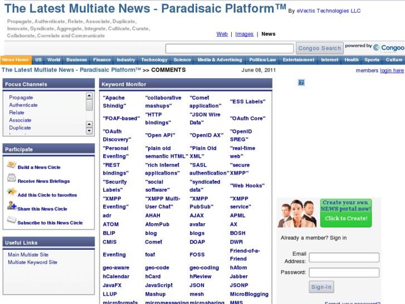405x304 pixels.
Task: Click the Paradisaic Platform breadcrumb title
Action: [71, 70]
